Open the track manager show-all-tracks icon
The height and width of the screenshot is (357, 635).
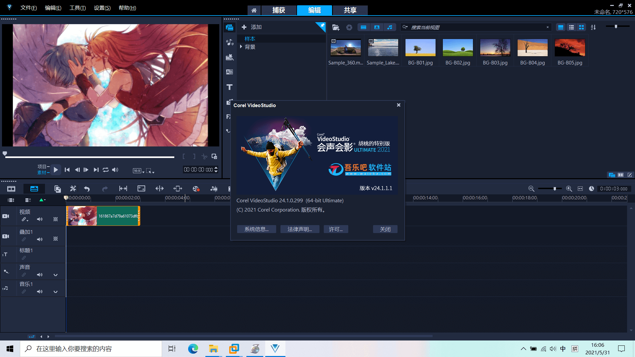[11, 200]
